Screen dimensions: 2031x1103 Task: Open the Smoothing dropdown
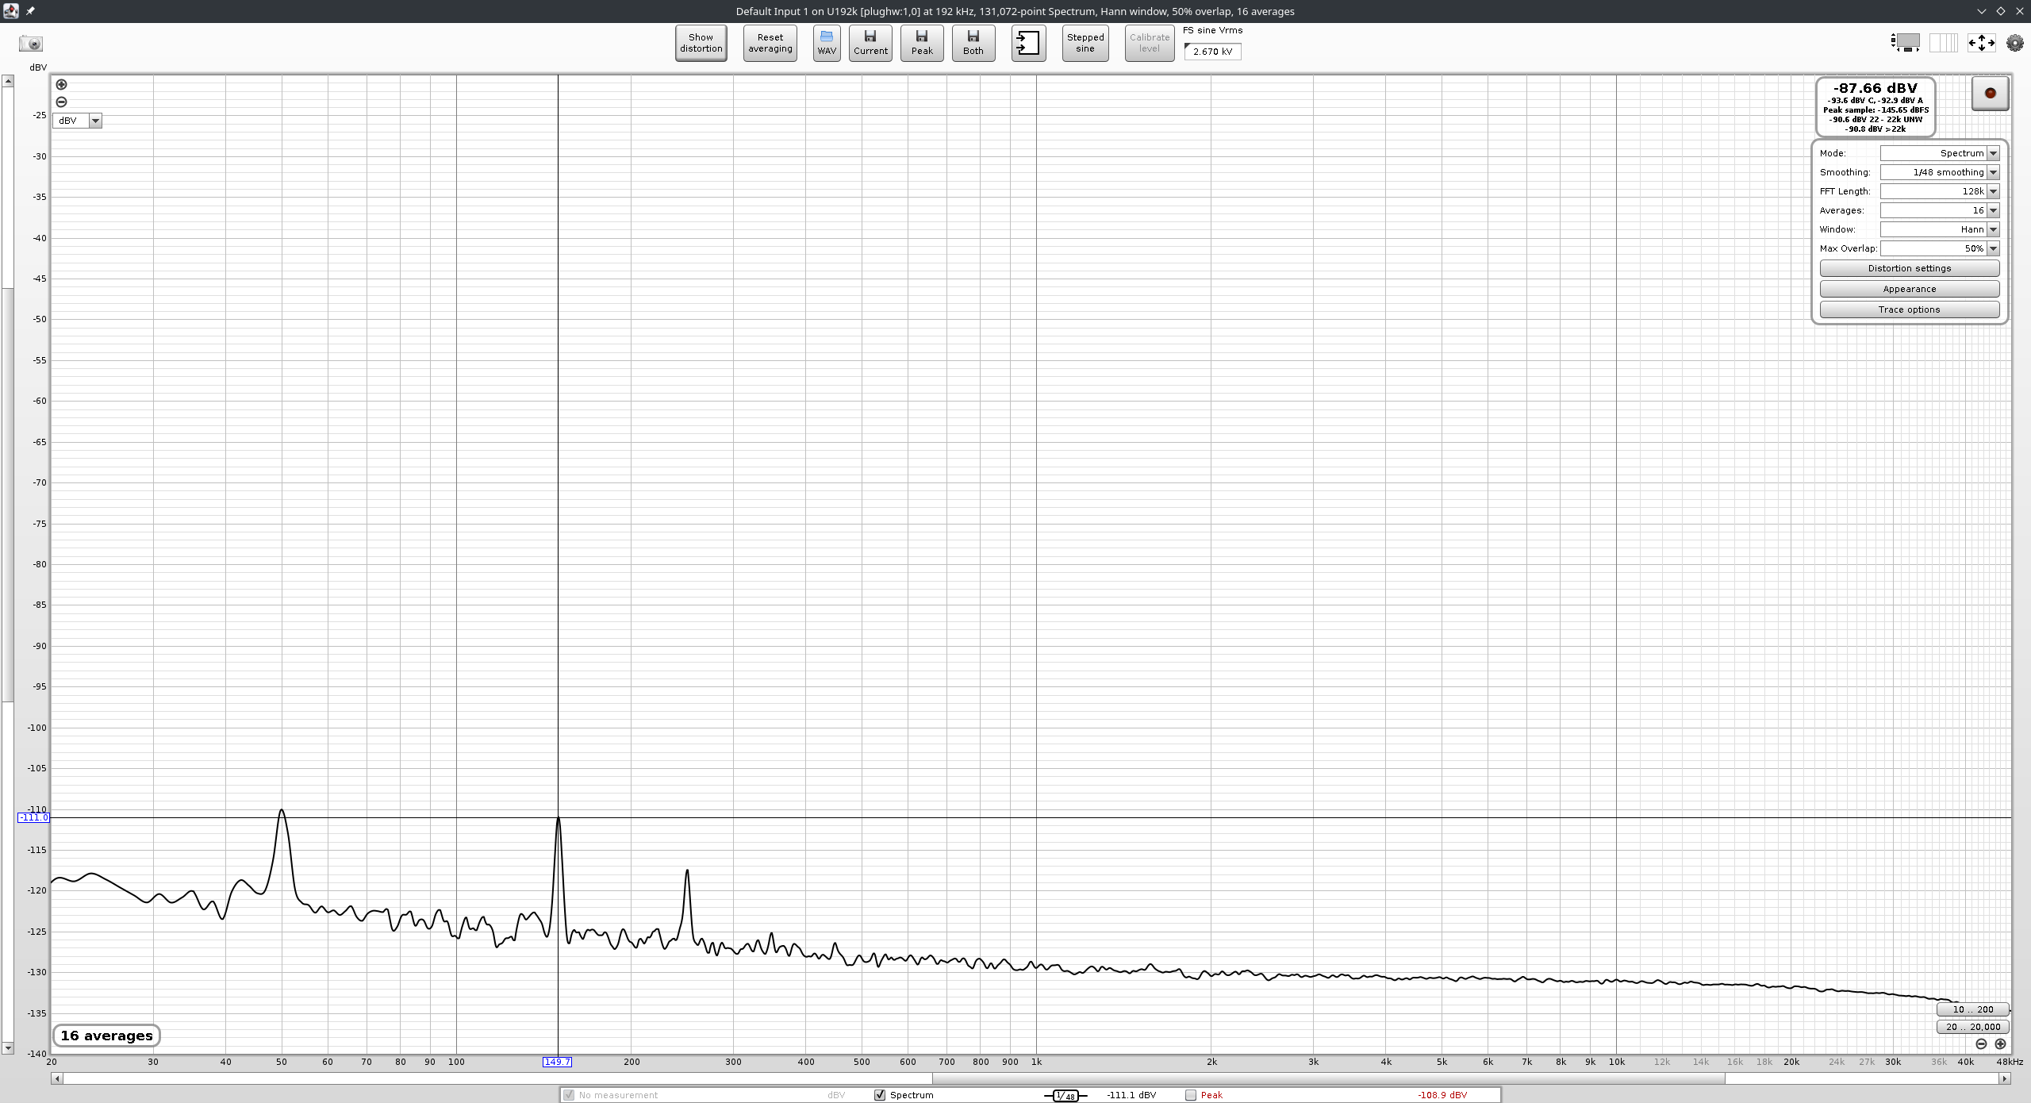point(1940,172)
